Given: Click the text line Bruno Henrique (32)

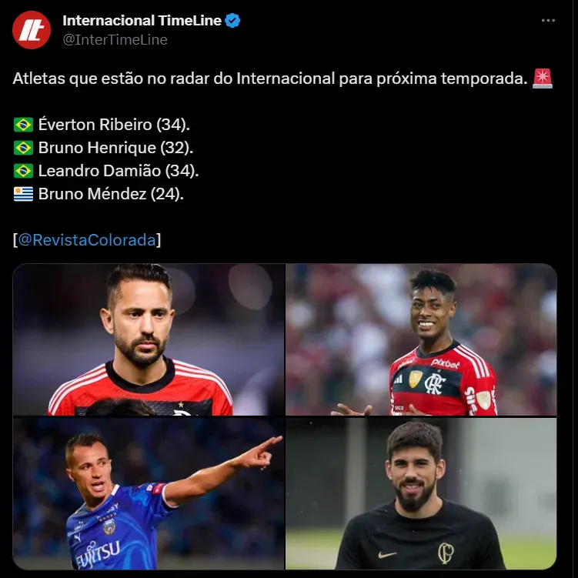Looking at the screenshot, I should tap(115, 148).
